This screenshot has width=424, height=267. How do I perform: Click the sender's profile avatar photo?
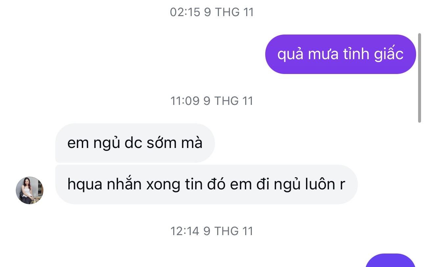30,190
